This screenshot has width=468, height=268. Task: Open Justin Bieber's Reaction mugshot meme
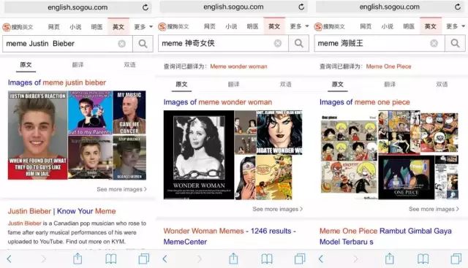tap(37, 135)
